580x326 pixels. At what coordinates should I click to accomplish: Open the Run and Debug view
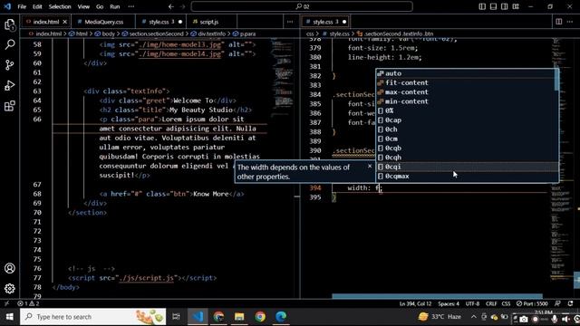click(x=10, y=85)
